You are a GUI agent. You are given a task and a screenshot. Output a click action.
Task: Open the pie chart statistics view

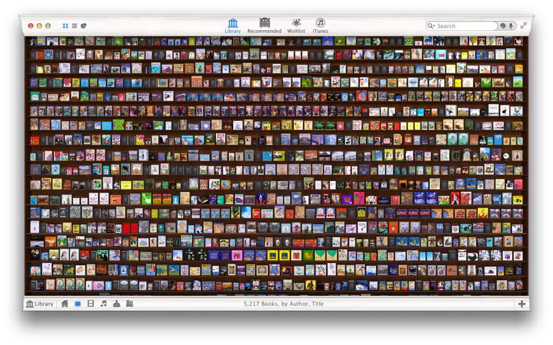pyautogui.click(x=84, y=26)
